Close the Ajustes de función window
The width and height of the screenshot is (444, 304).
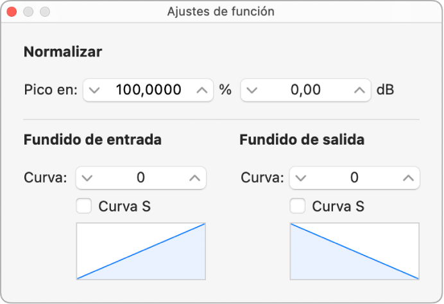(12, 12)
